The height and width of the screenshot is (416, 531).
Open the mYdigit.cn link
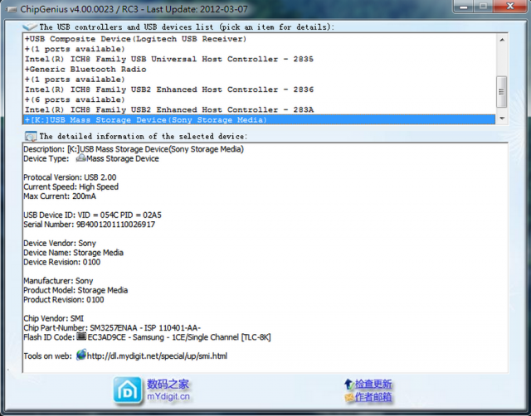pos(168,396)
